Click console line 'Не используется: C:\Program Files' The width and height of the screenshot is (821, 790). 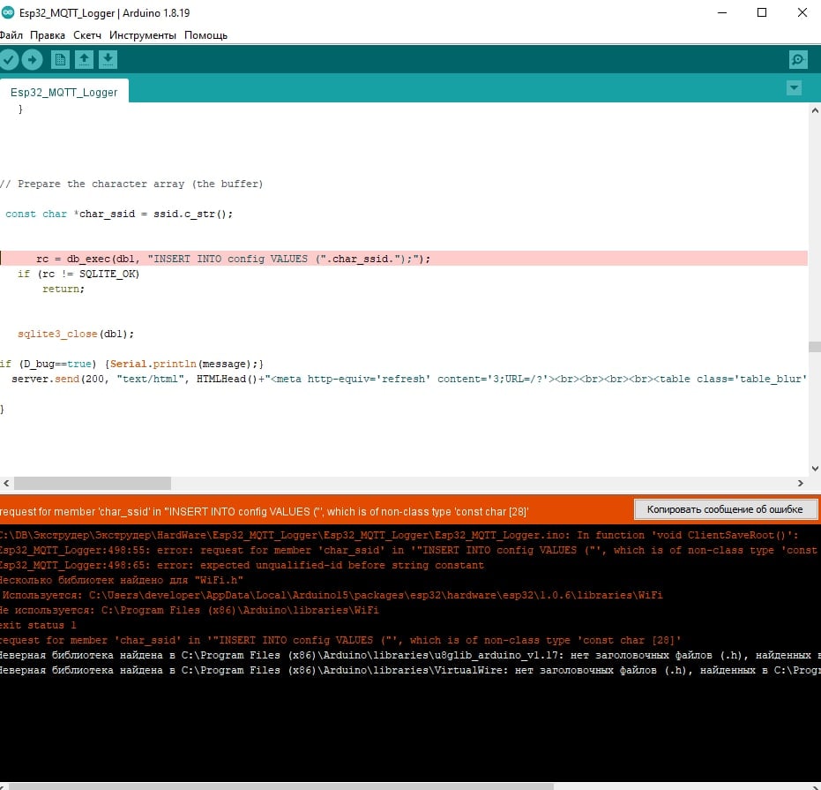(189, 610)
